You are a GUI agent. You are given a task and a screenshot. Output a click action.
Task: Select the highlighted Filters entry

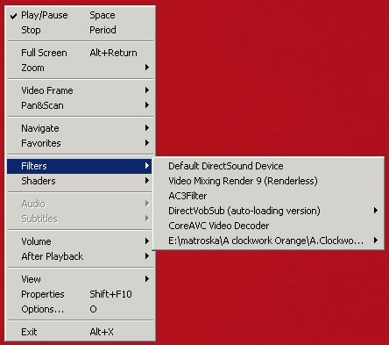point(80,166)
